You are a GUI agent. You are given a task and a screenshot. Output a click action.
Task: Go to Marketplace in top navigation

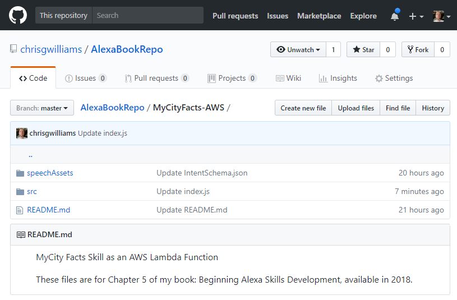click(319, 16)
